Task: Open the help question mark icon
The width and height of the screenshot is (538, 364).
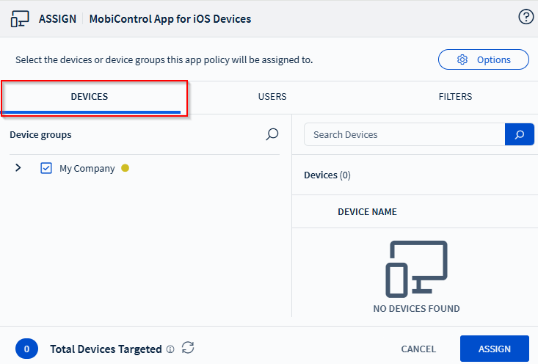Action: click(x=526, y=18)
